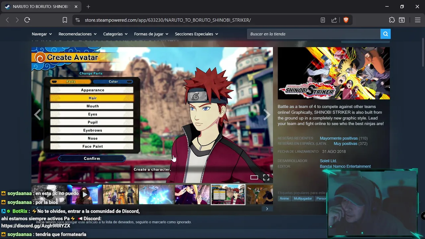
Task: Toggle the browser sidebar panel icon
Action: click(402, 20)
